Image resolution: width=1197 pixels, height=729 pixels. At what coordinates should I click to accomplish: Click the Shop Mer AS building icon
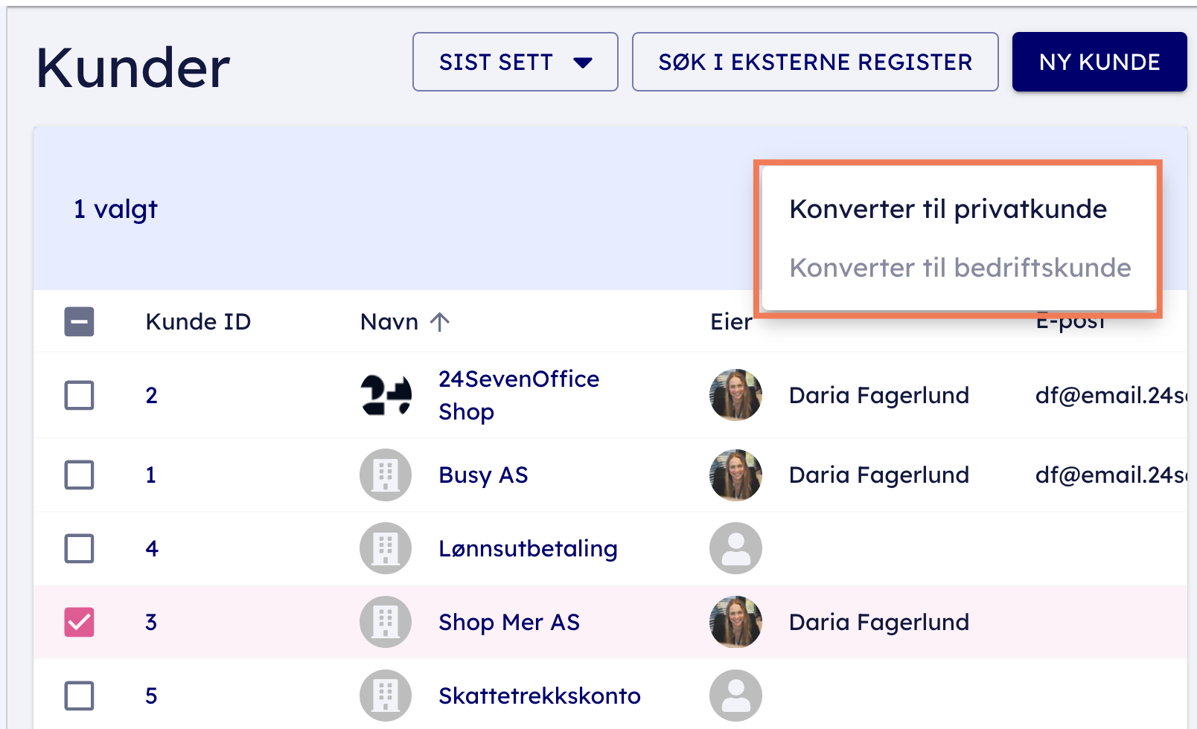click(x=386, y=622)
